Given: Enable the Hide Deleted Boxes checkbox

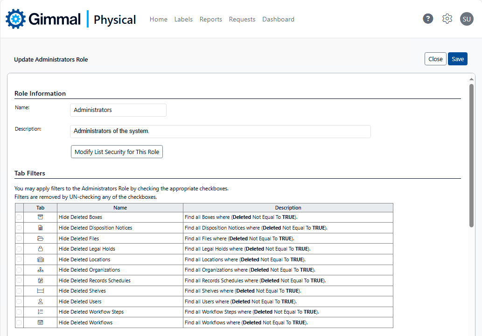Looking at the screenshot, I should (x=19, y=217).
